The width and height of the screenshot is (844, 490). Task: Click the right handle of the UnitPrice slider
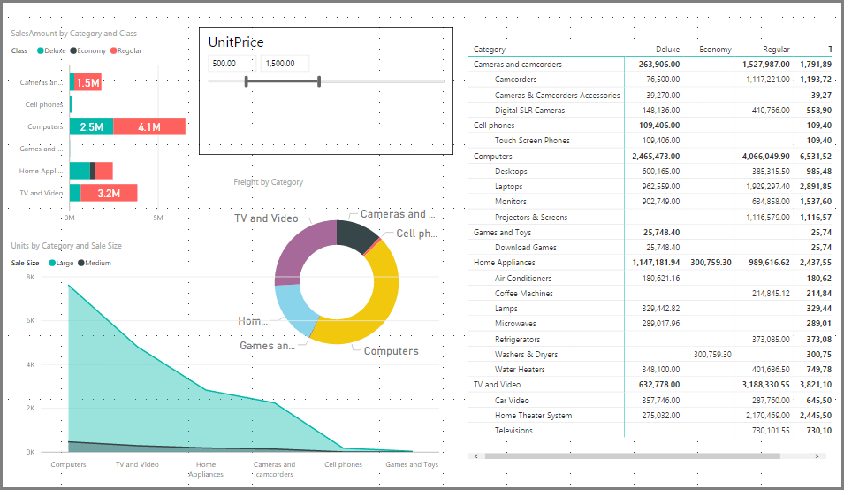pyautogui.click(x=319, y=81)
